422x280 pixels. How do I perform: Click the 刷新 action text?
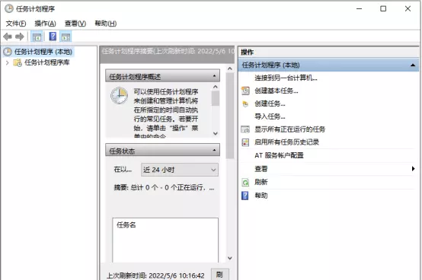click(261, 182)
